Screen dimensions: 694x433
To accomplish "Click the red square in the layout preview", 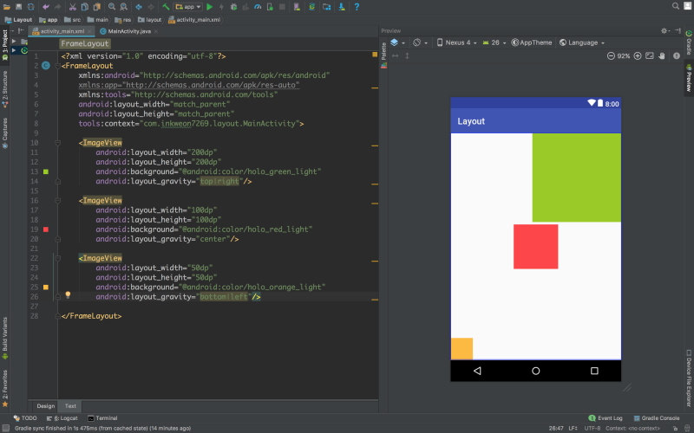I will pos(535,247).
